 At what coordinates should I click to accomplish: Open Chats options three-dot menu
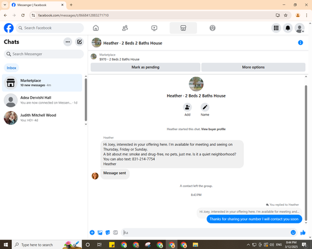(67, 42)
